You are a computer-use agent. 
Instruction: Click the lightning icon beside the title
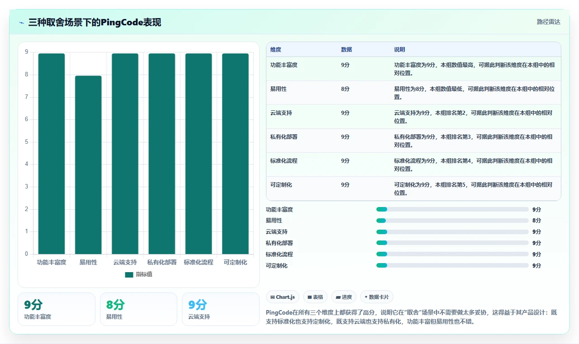pos(22,23)
